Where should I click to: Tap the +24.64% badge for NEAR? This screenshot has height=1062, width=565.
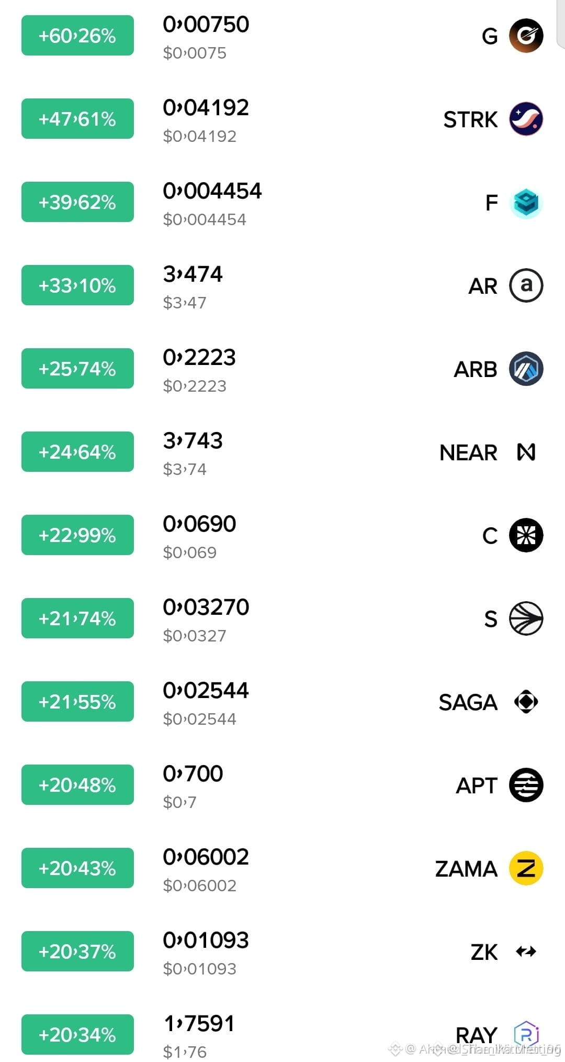click(77, 452)
